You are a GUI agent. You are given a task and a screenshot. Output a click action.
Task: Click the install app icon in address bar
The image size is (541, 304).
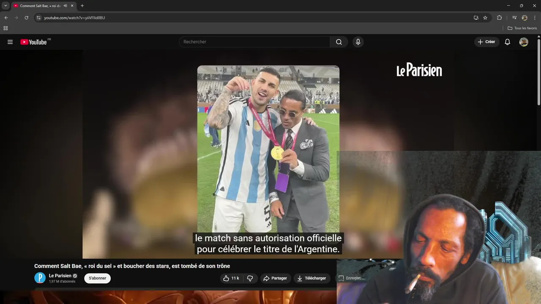pos(476,18)
